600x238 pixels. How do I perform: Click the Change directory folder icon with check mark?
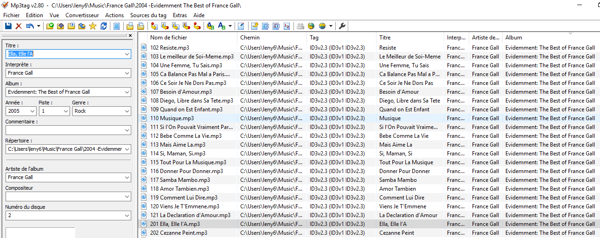click(50, 26)
